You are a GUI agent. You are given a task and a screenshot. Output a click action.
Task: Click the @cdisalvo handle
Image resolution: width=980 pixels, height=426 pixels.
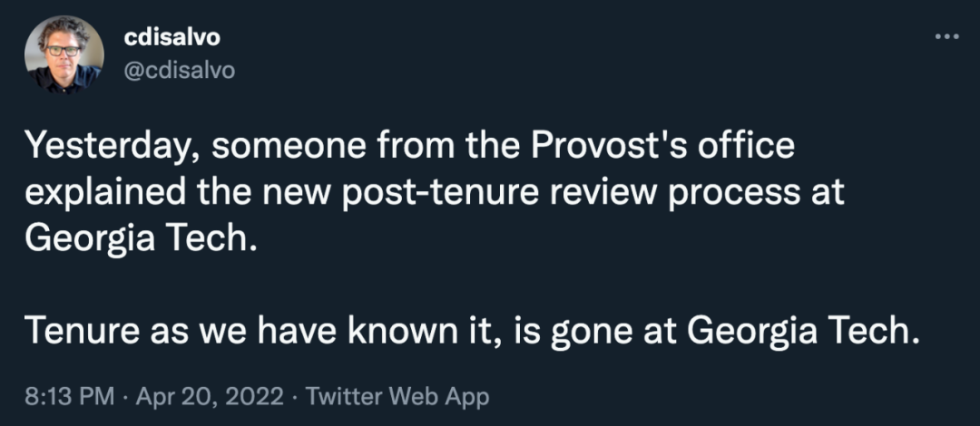click(178, 70)
